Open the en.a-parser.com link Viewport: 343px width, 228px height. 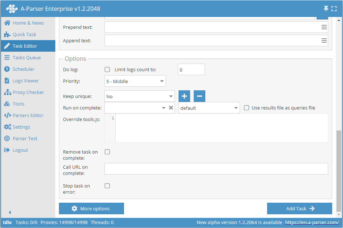(x=312, y=223)
